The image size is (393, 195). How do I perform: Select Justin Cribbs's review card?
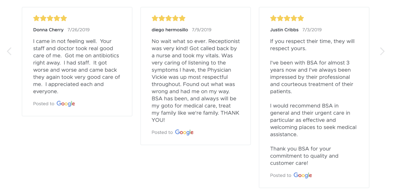tap(314, 97)
